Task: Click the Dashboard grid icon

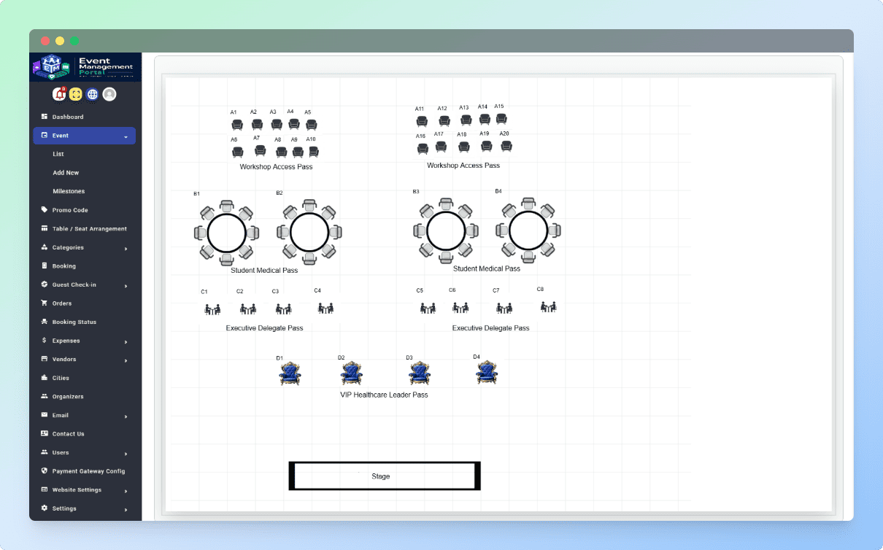Action: 45,117
